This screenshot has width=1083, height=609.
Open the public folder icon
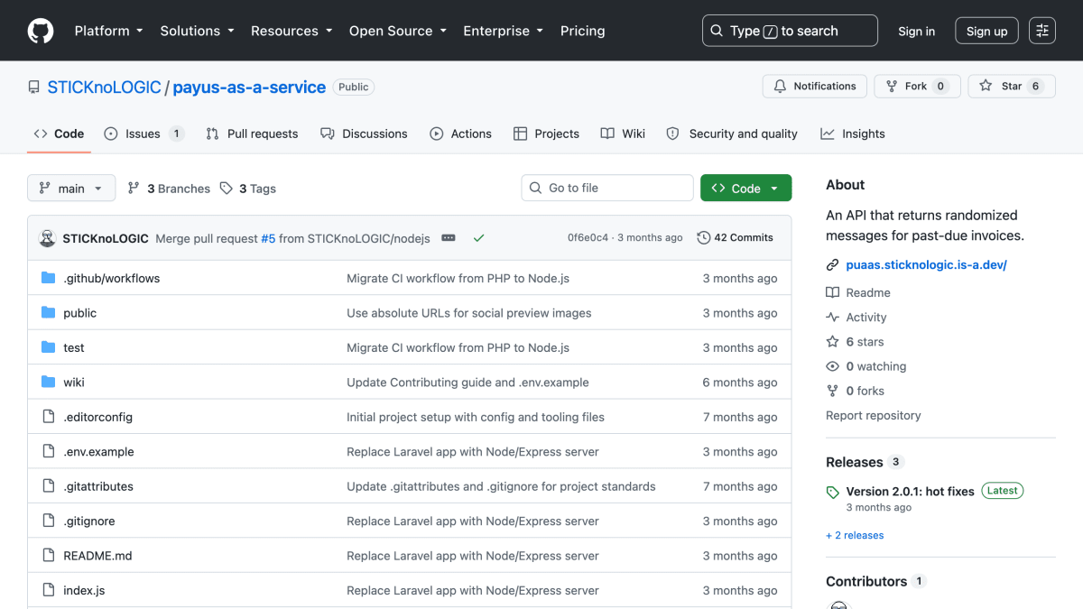49,313
